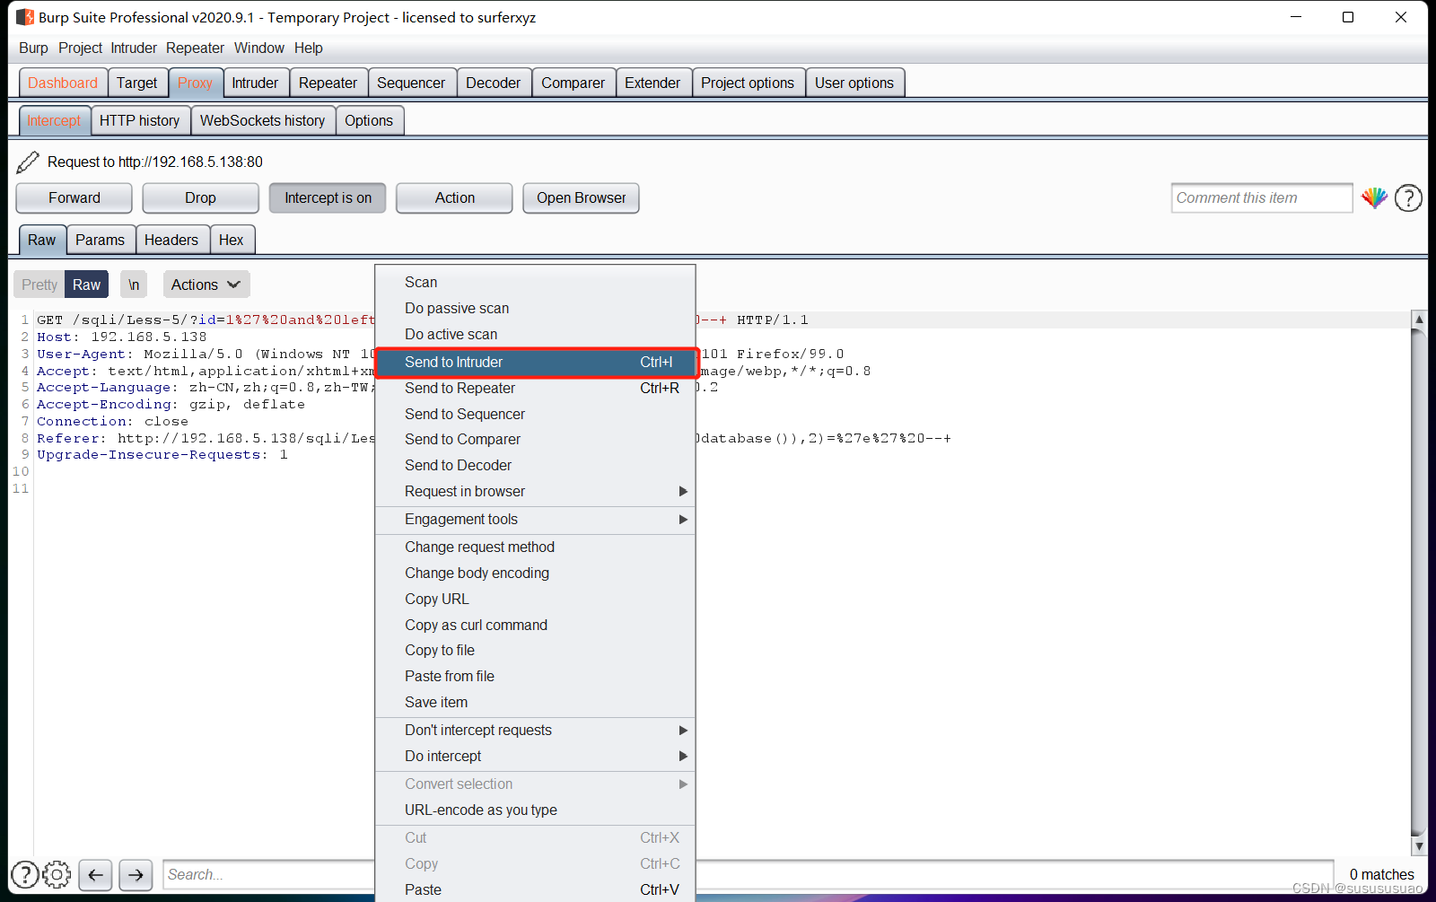Viewport: 1436px width, 902px height.
Task: Open the Dashboard tab
Action: 63,83
